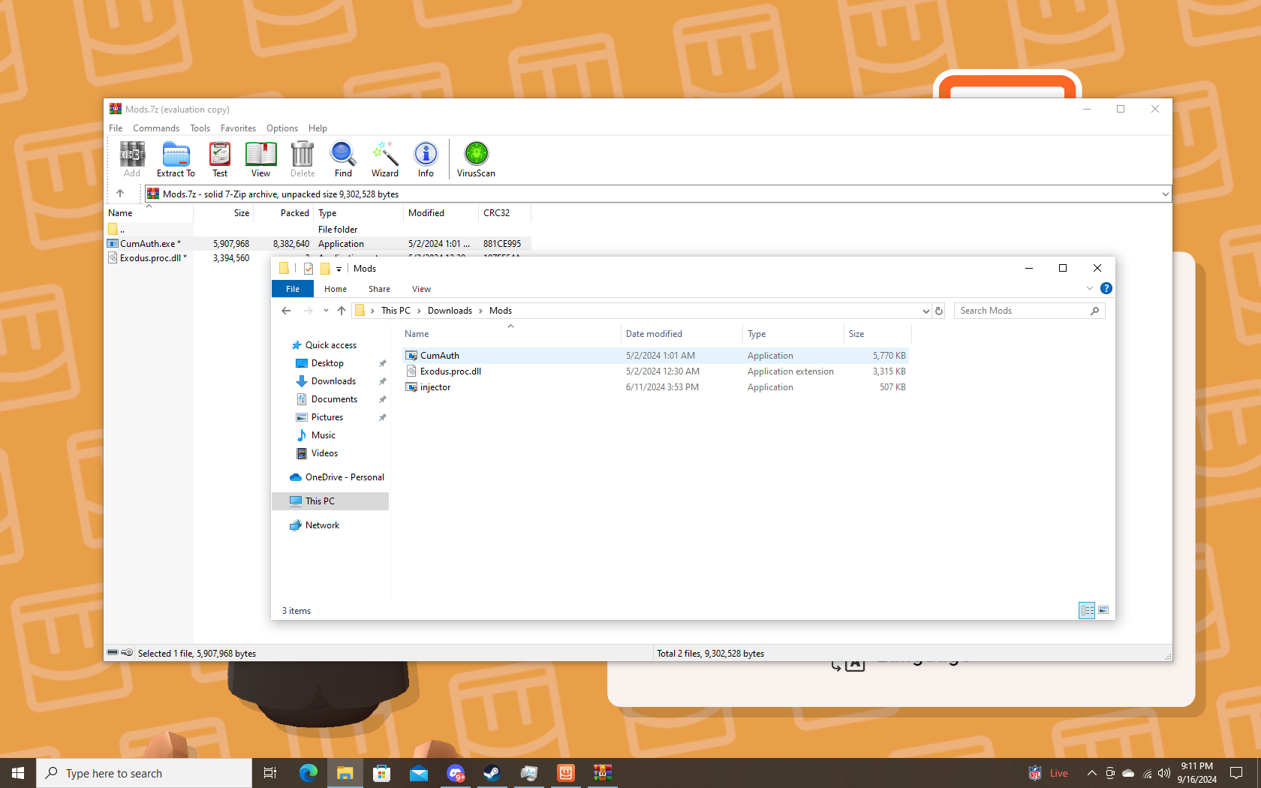Open the Favorites menu
This screenshot has height=788, width=1261.
(x=238, y=128)
